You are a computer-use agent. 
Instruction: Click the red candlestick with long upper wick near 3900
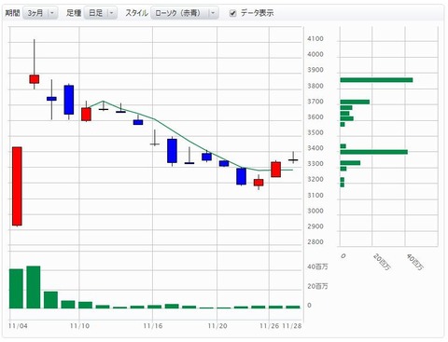[35, 79]
